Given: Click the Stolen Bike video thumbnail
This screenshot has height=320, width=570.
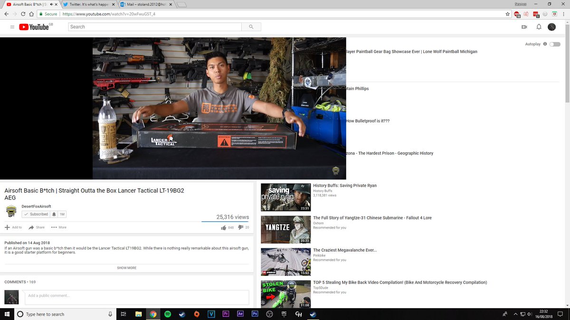Looking at the screenshot, I should [x=286, y=294].
